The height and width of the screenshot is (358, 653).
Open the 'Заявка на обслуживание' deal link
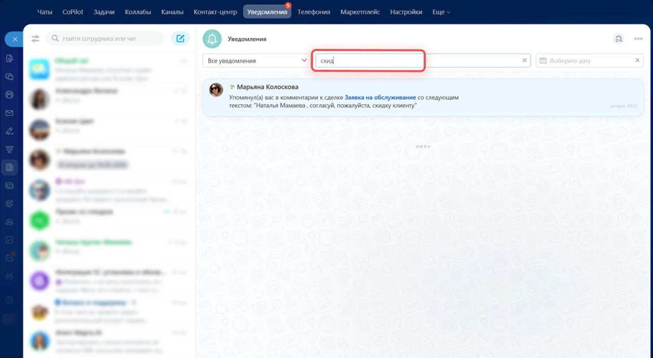tap(380, 97)
